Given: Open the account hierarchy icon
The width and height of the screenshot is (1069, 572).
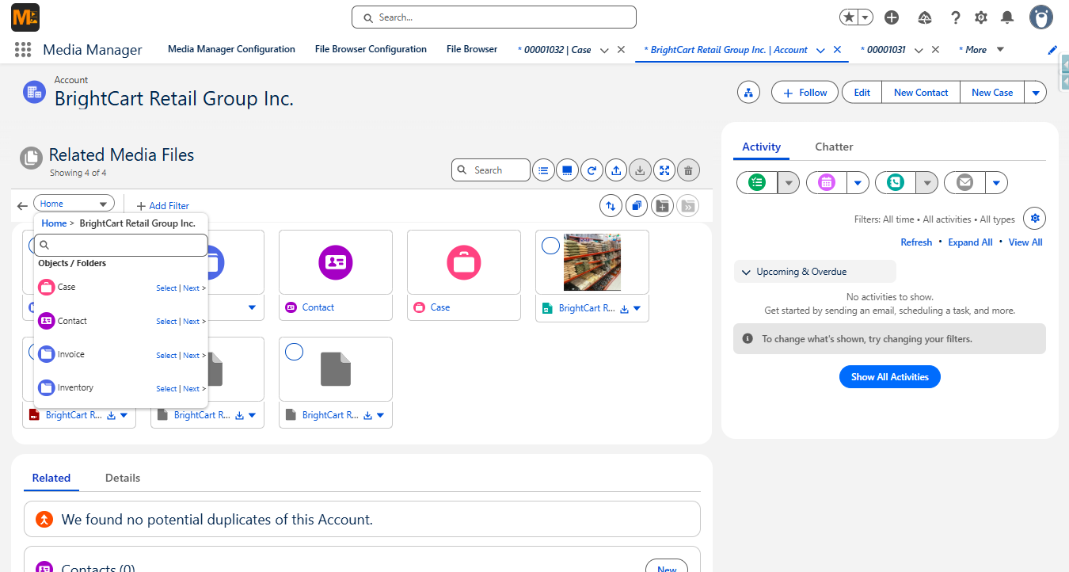Looking at the screenshot, I should coord(748,93).
